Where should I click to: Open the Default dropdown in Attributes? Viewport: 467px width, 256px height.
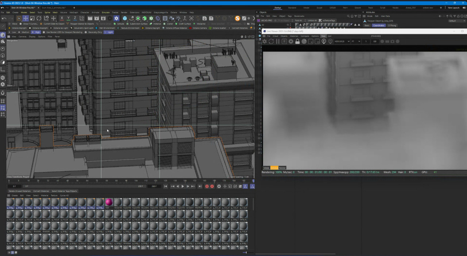(x=457, y=21)
